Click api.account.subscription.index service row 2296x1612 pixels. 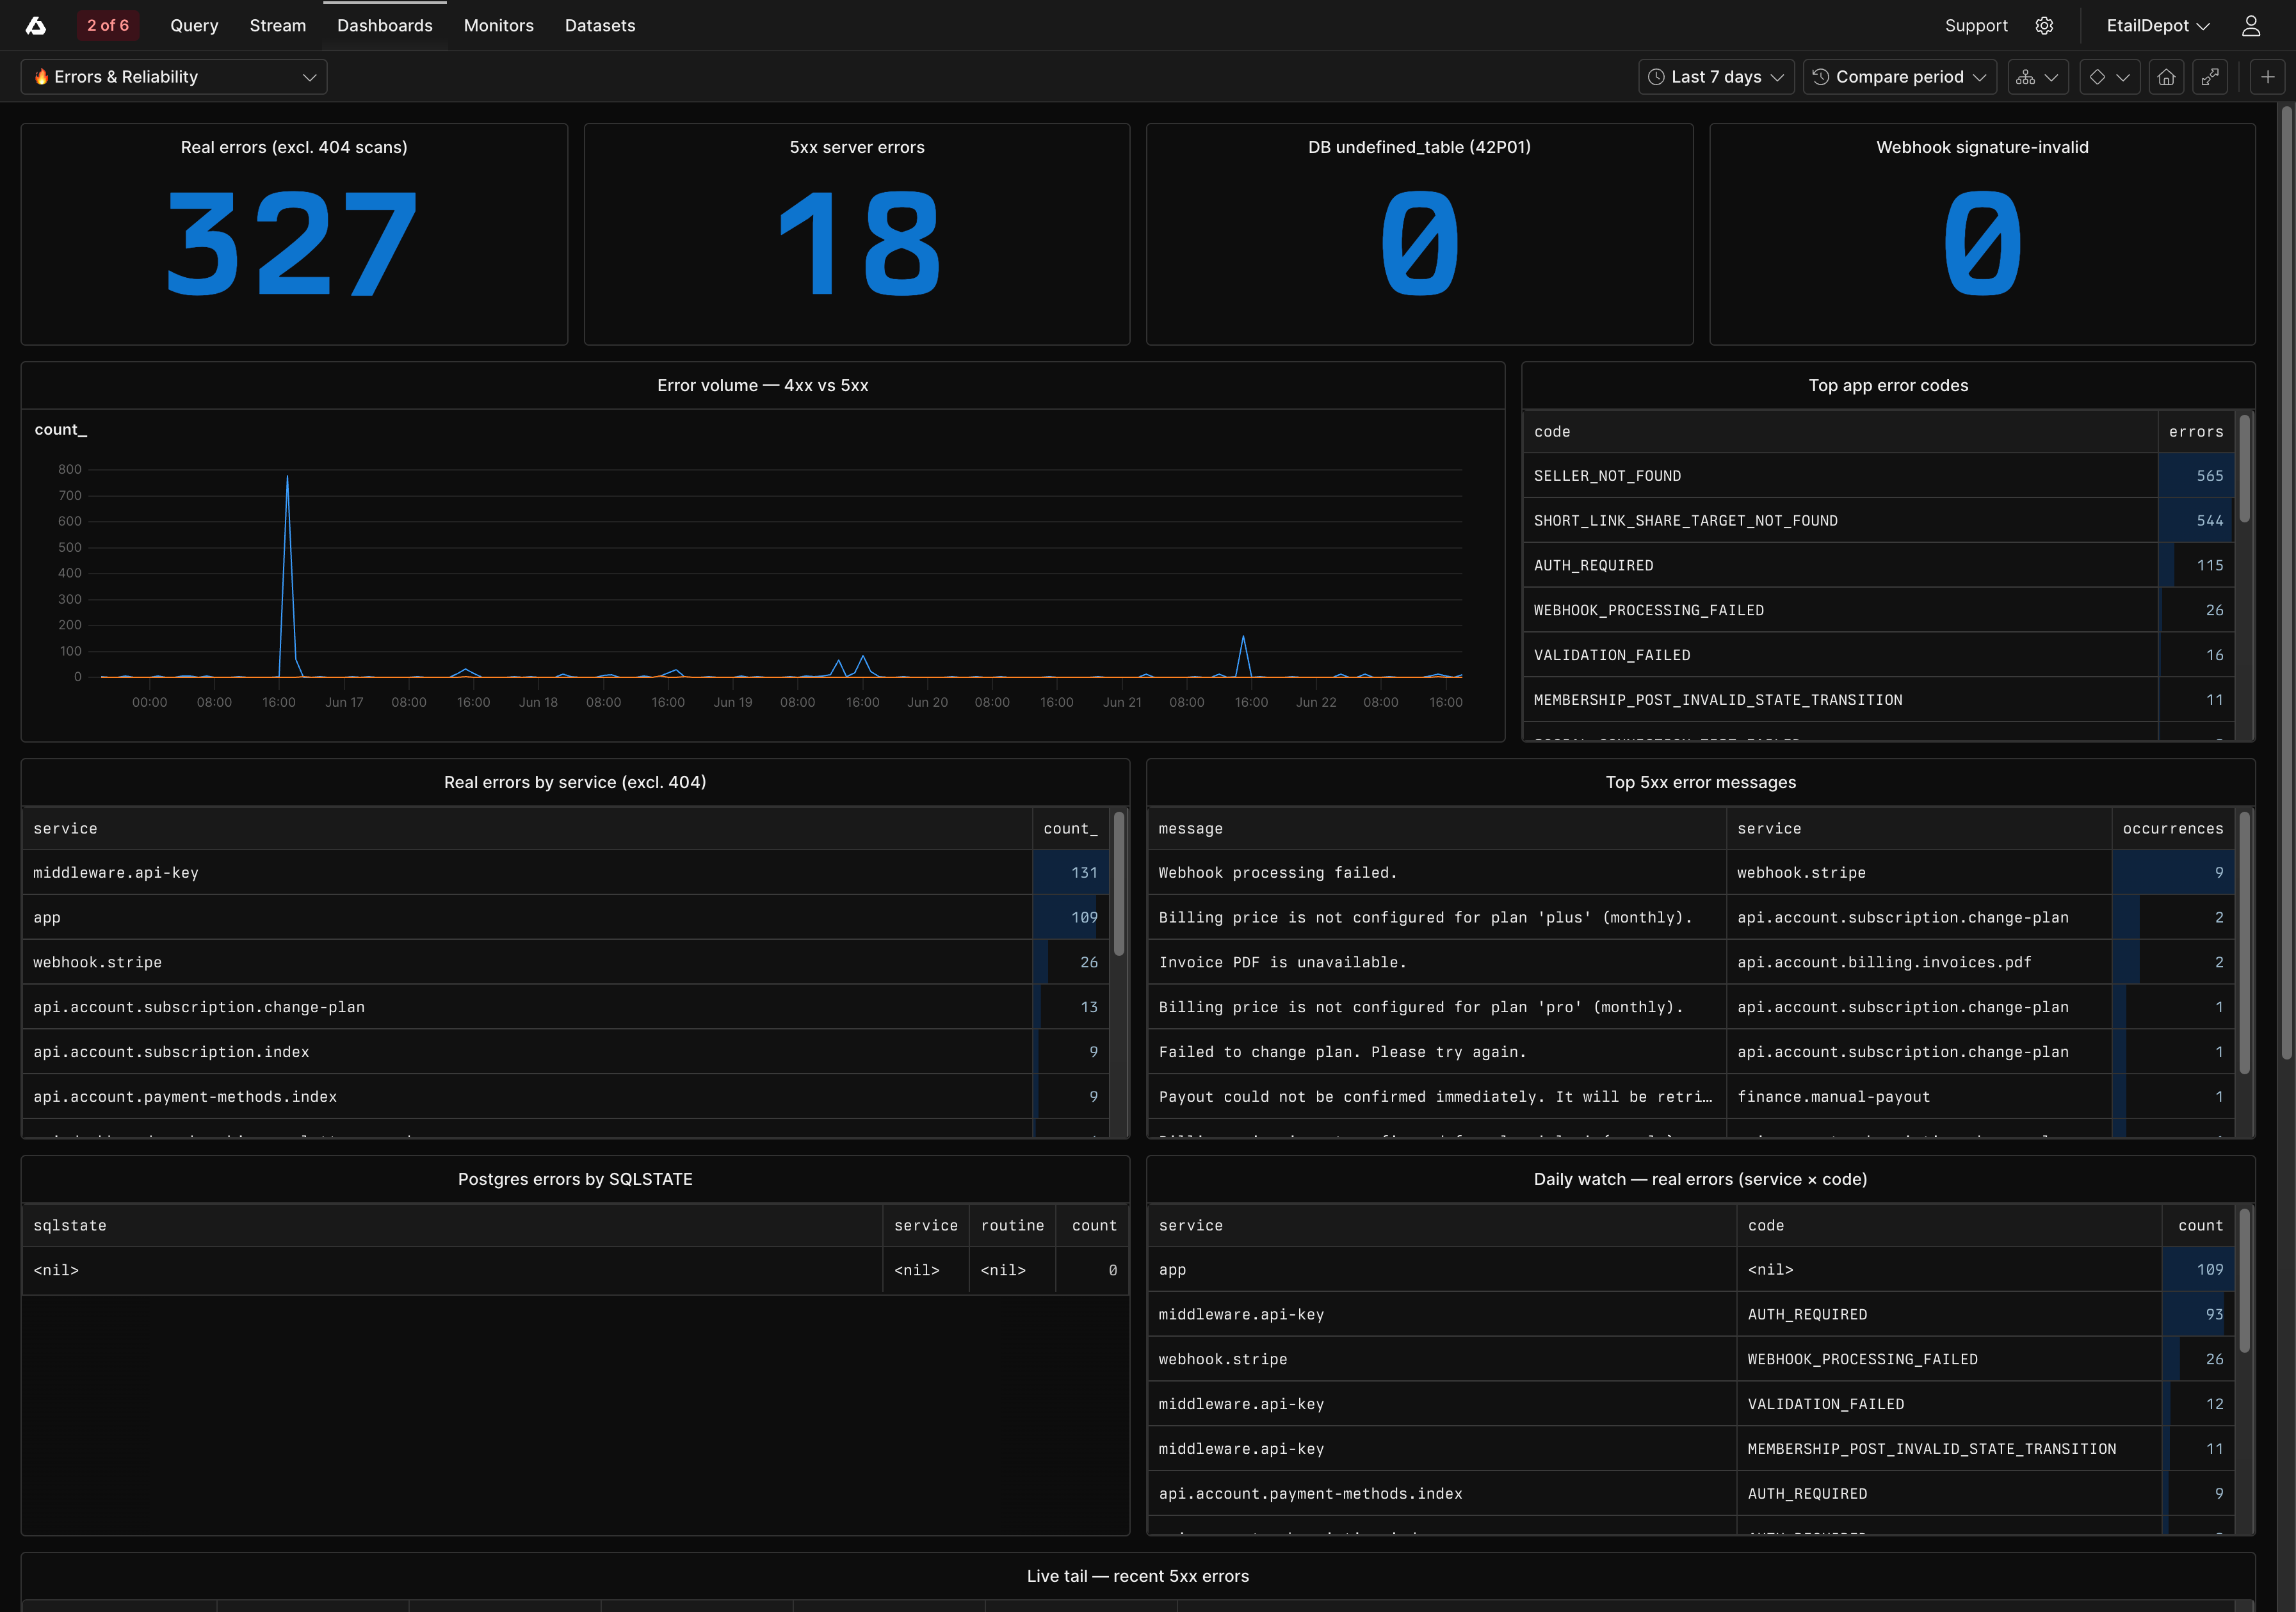[x=566, y=1052]
